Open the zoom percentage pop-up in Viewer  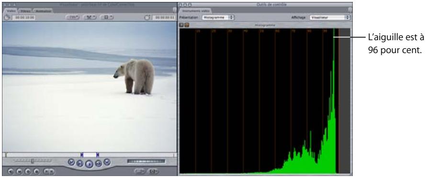[73, 17]
